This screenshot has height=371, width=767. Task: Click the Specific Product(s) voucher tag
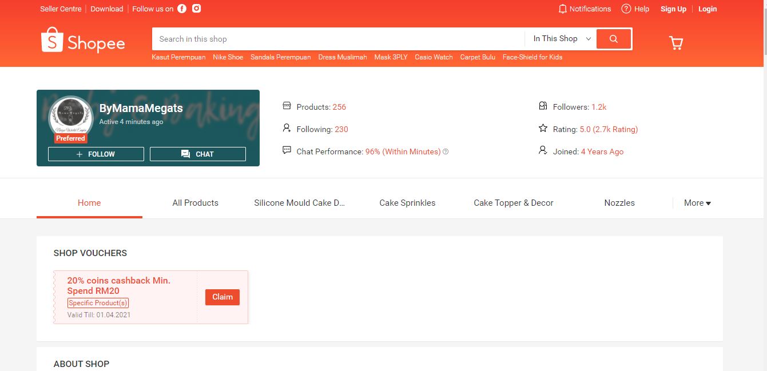click(x=98, y=303)
